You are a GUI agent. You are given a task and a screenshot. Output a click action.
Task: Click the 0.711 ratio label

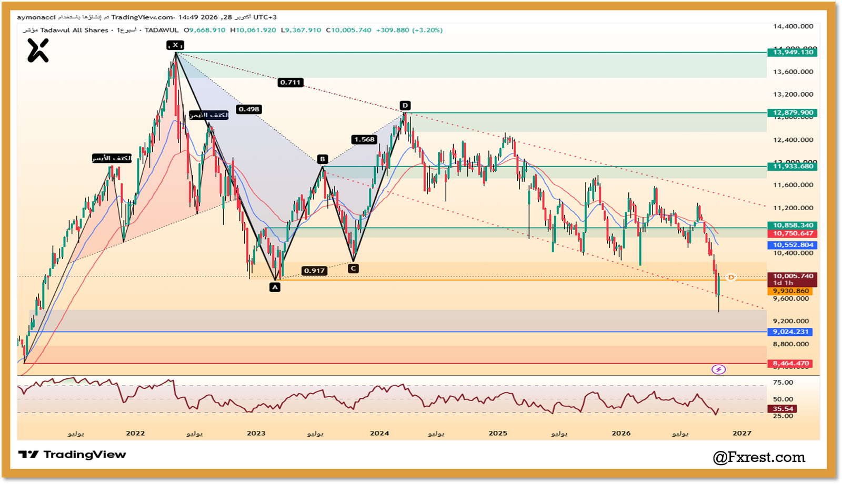[290, 83]
